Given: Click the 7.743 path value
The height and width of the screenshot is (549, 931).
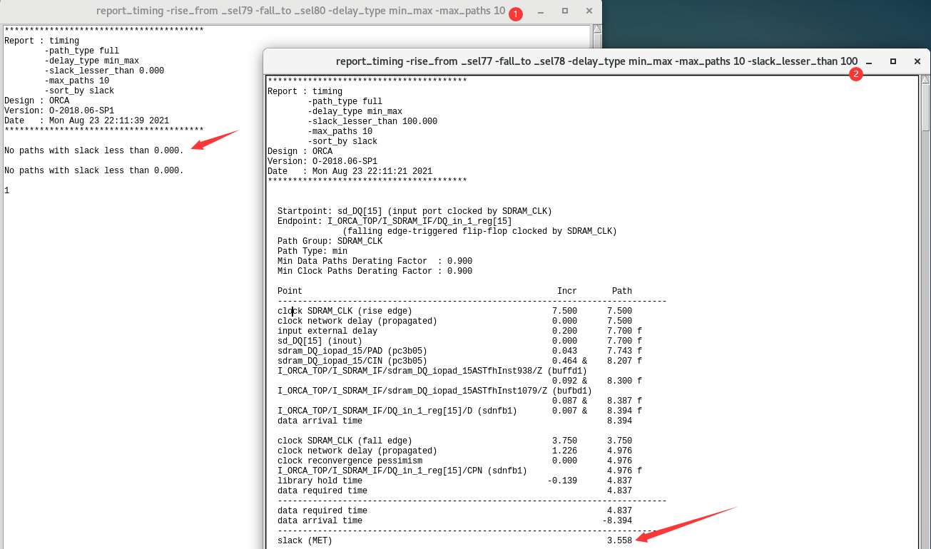Looking at the screenshot, I should (x=619, y=351).
